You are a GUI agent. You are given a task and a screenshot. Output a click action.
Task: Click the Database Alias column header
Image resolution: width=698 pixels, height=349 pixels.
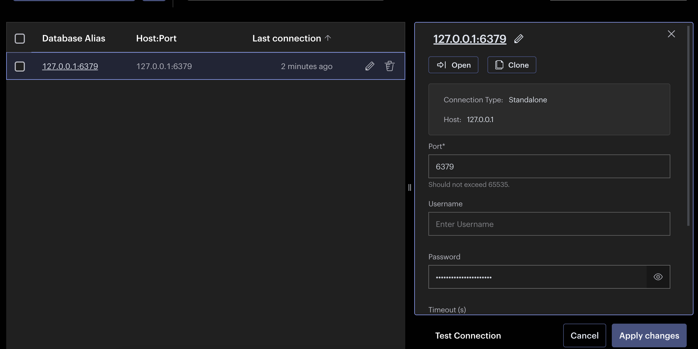point(73,38)
